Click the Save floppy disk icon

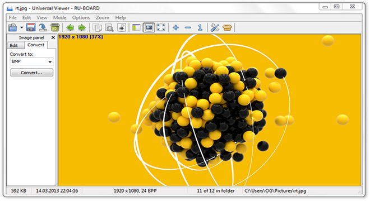pyautogui.click(x=30, y=27)
